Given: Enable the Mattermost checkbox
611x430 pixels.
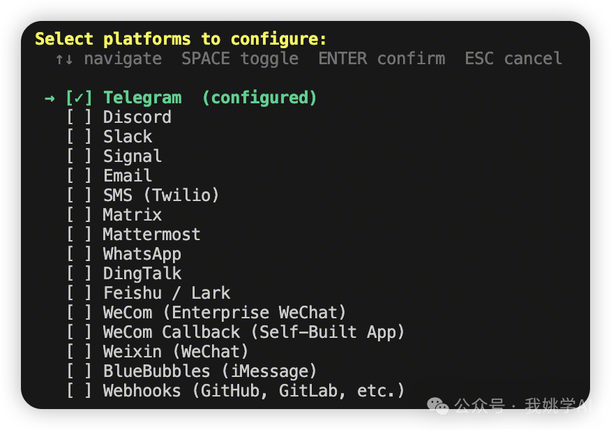Looking at the screenshot, I should (79, 235).
